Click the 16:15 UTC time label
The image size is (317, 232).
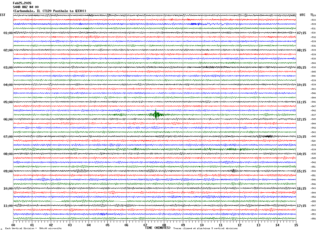tap(302, 189)
